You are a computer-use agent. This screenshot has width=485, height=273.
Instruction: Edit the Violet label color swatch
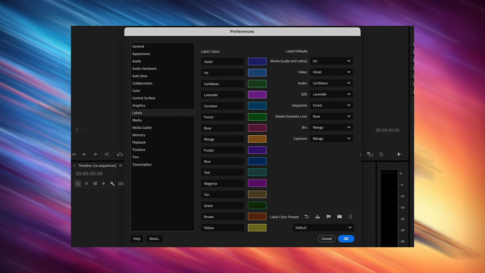click(x=257, y=61)
